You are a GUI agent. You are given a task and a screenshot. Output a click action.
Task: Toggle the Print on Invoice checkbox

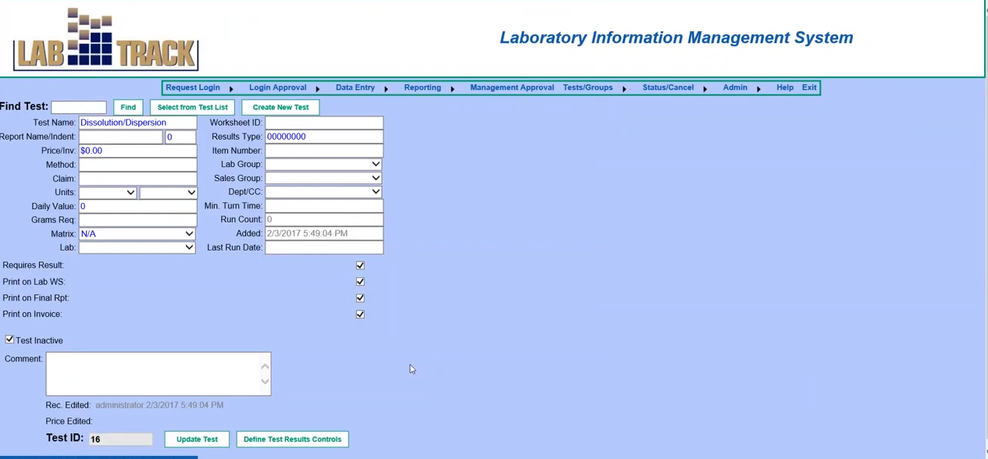point(360,314)
